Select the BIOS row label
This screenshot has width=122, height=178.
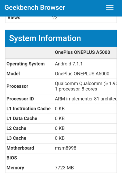[x=12, y=158]
